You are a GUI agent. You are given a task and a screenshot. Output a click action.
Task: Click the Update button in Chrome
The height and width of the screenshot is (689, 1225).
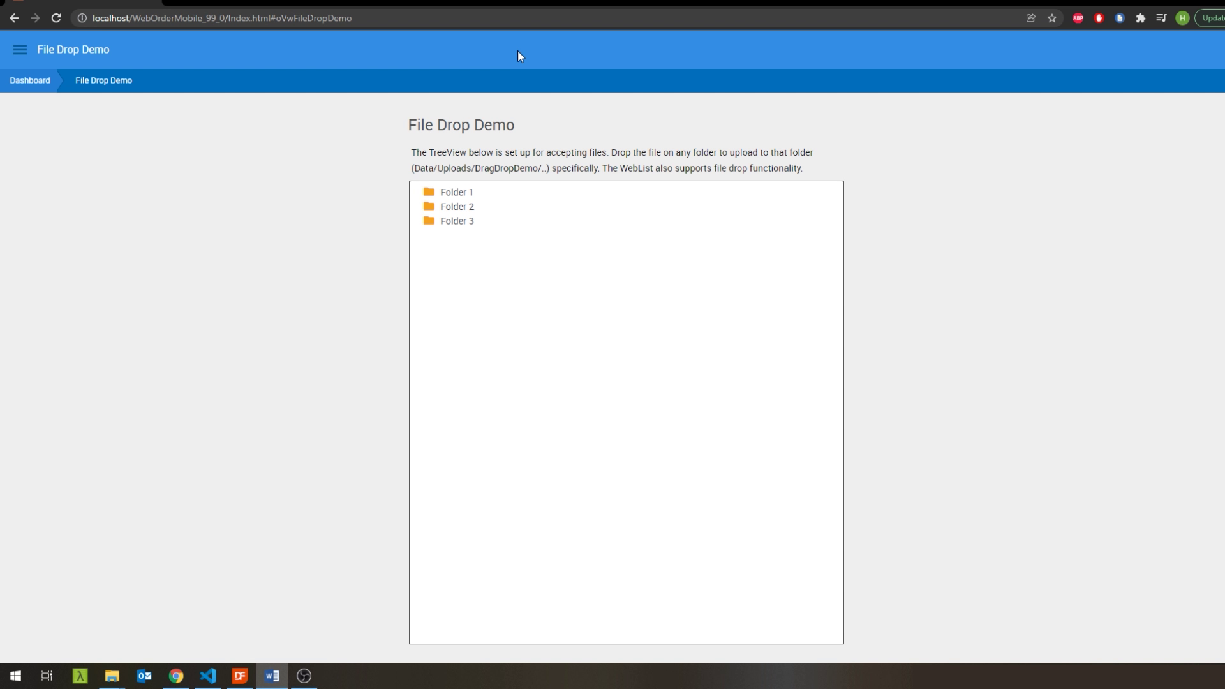tap(1210, 18)
